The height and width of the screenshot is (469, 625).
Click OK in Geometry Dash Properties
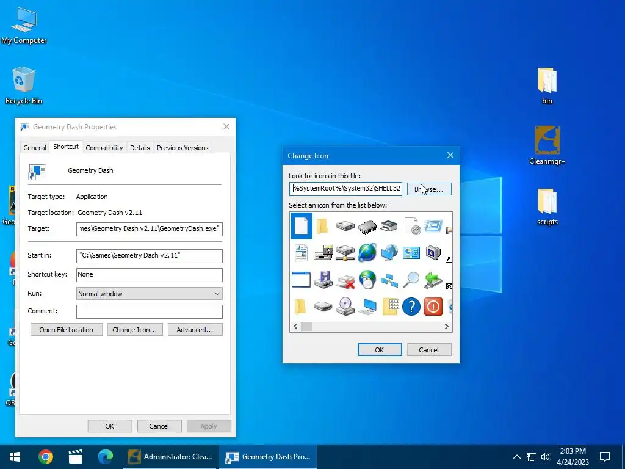pyautogui.click(x=110, y=426)
